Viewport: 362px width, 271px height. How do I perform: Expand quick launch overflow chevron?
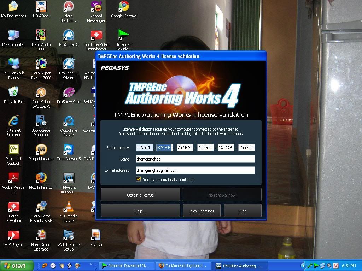[91, 264]
